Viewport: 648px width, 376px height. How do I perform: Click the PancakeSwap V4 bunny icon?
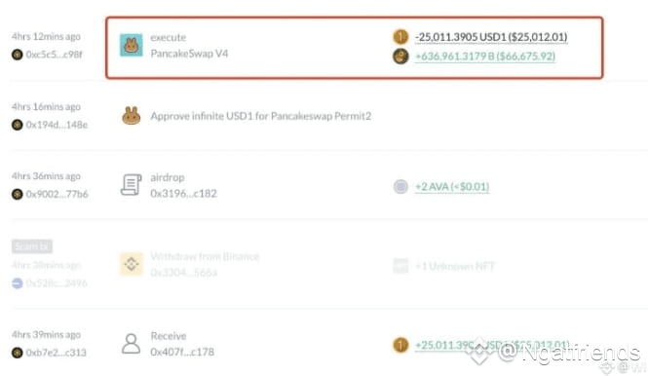pyautogui.click(x=131, y=45)
